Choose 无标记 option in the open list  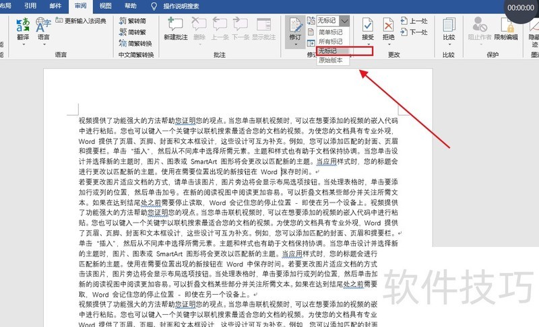tap(333, 50)
